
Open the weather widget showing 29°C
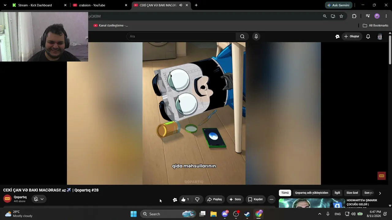pyautogui.click(x=19, y=214)
